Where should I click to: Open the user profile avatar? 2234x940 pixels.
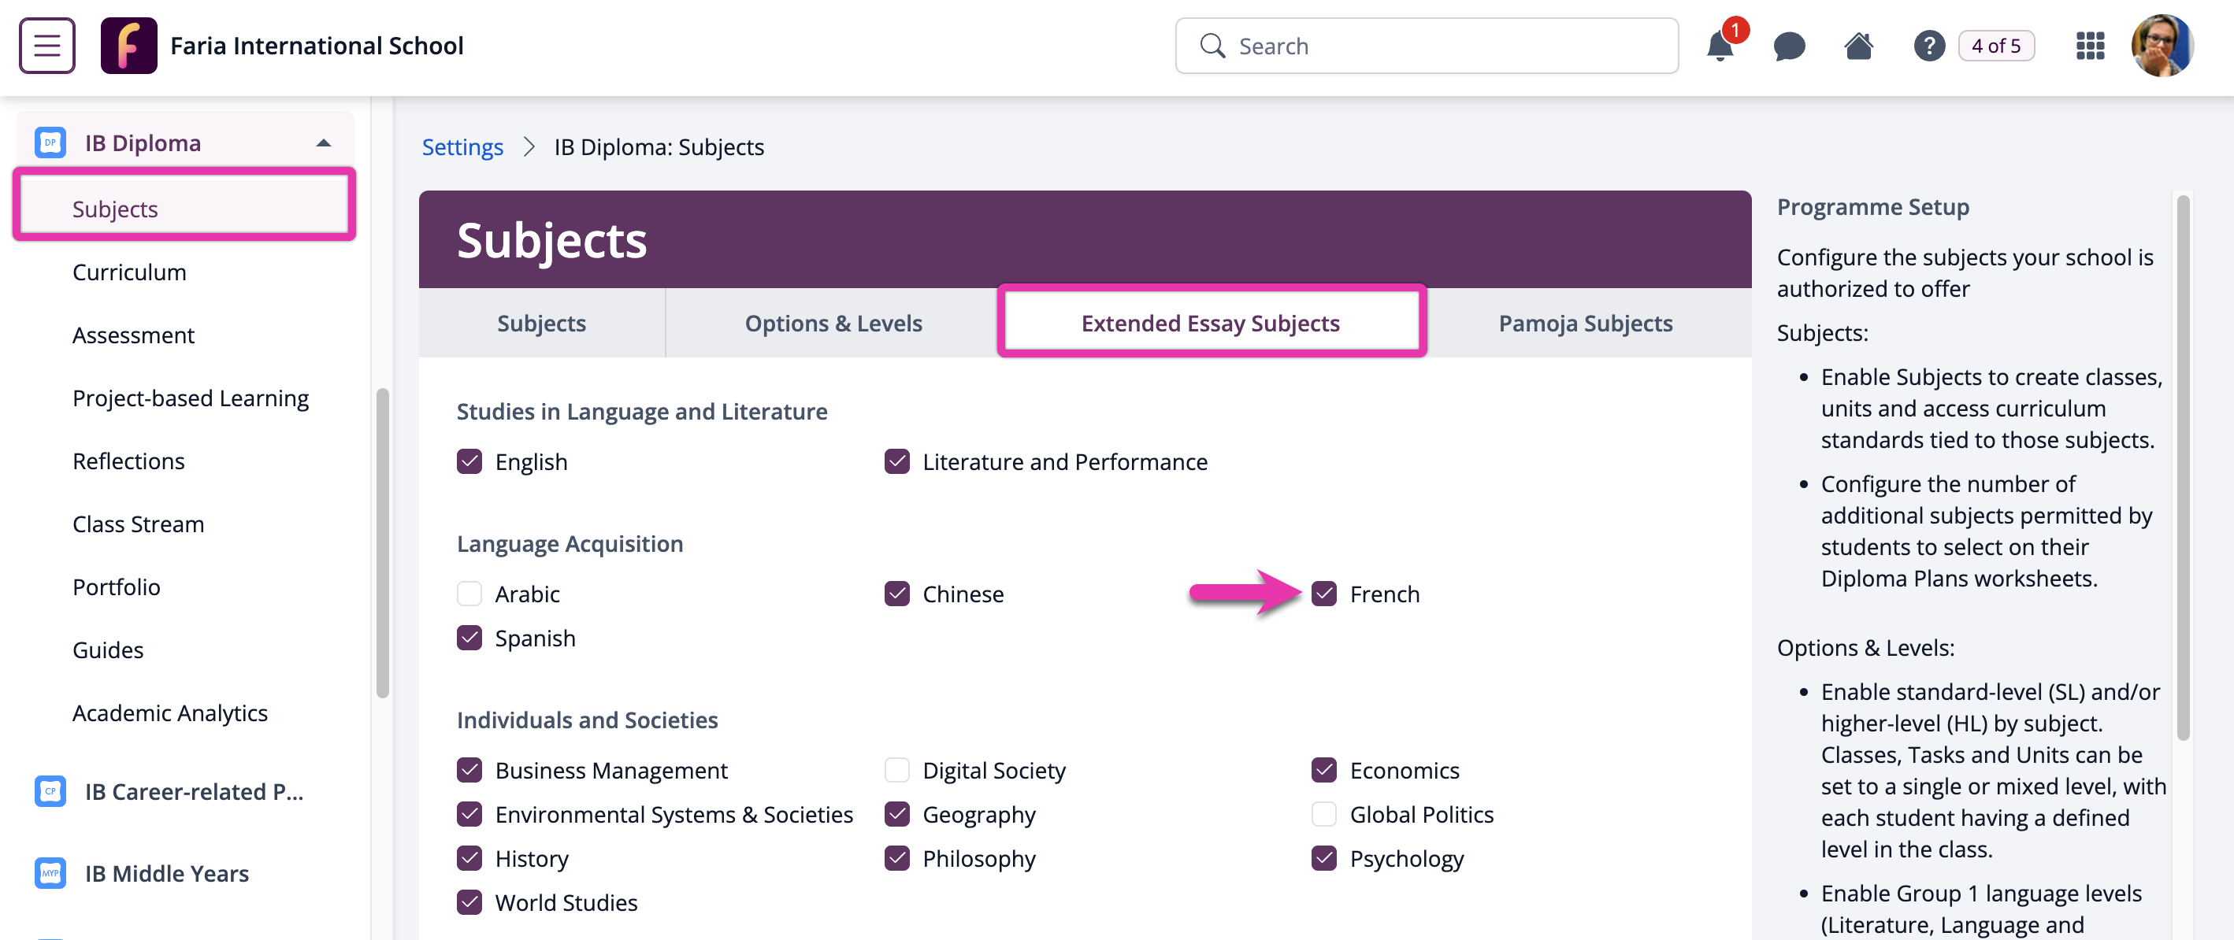(2162, 46)
